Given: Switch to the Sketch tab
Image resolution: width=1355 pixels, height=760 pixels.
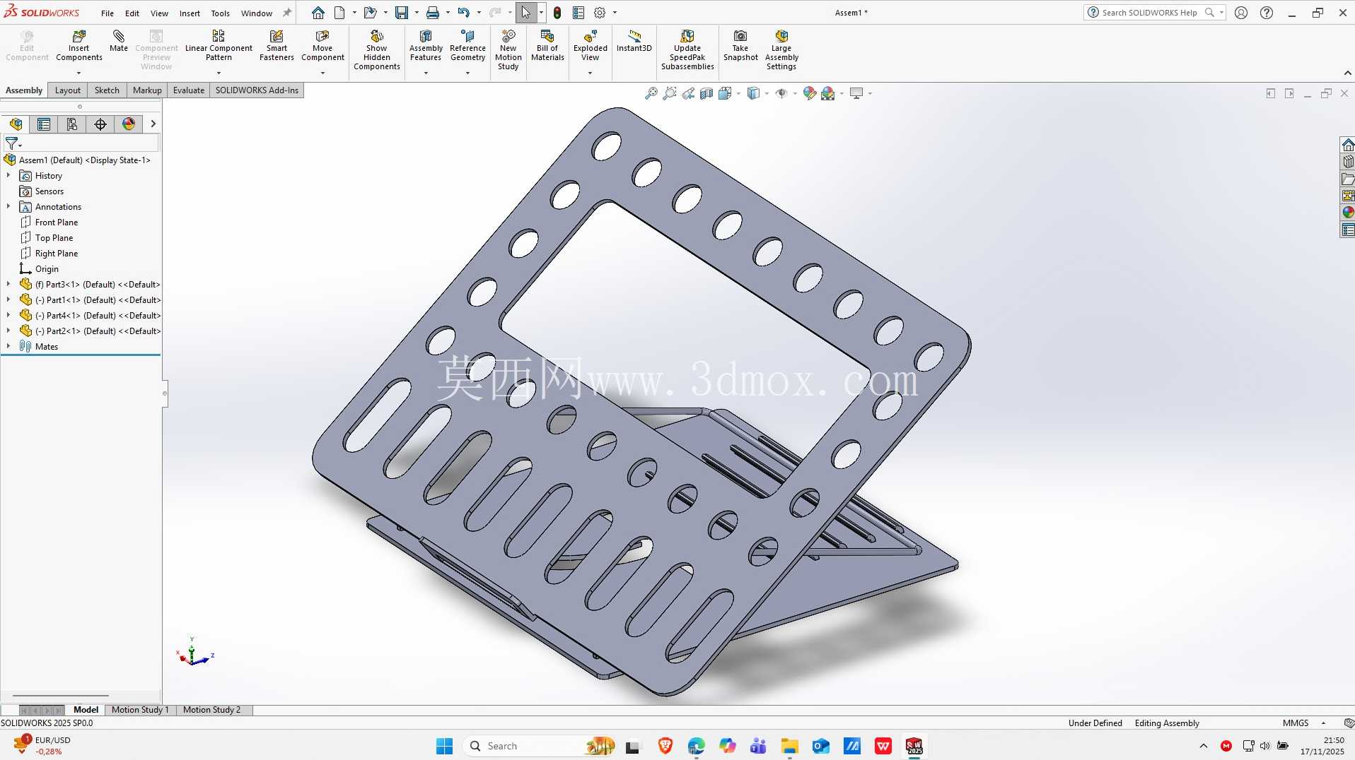Looking at the screenshot, I should [107, 90].
